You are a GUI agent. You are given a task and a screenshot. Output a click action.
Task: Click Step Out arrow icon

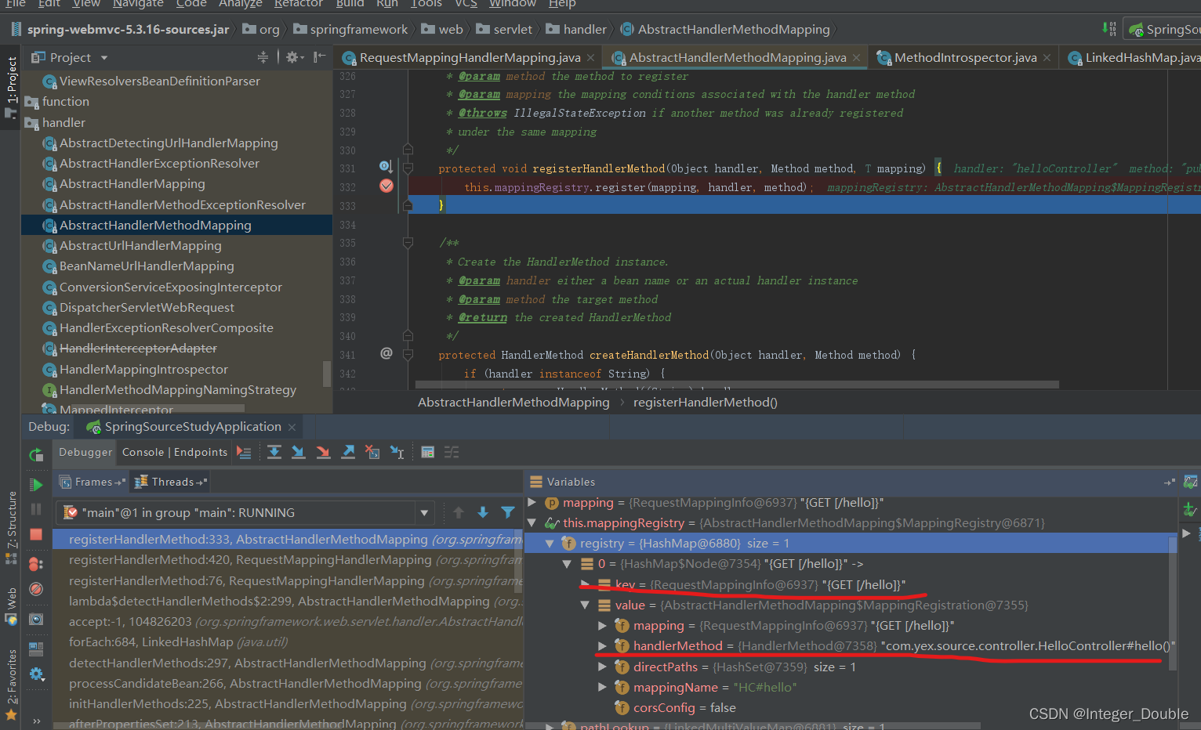[x=348, y=452]
